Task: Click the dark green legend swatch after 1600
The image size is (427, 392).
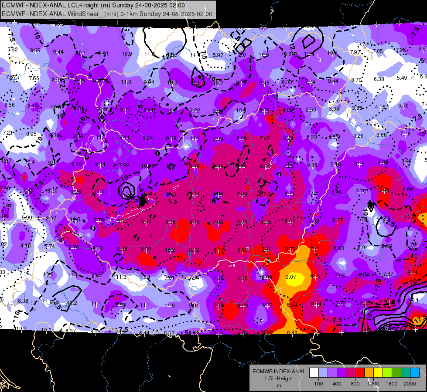Action: (x=396, y=373)
